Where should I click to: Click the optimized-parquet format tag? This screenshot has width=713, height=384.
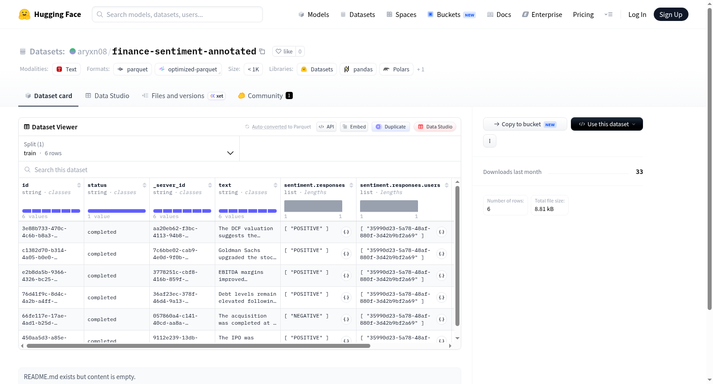pos(188,69)
